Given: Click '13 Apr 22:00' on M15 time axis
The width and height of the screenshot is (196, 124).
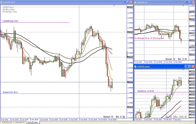Looking at the screenshot, I should click(73, 120).
